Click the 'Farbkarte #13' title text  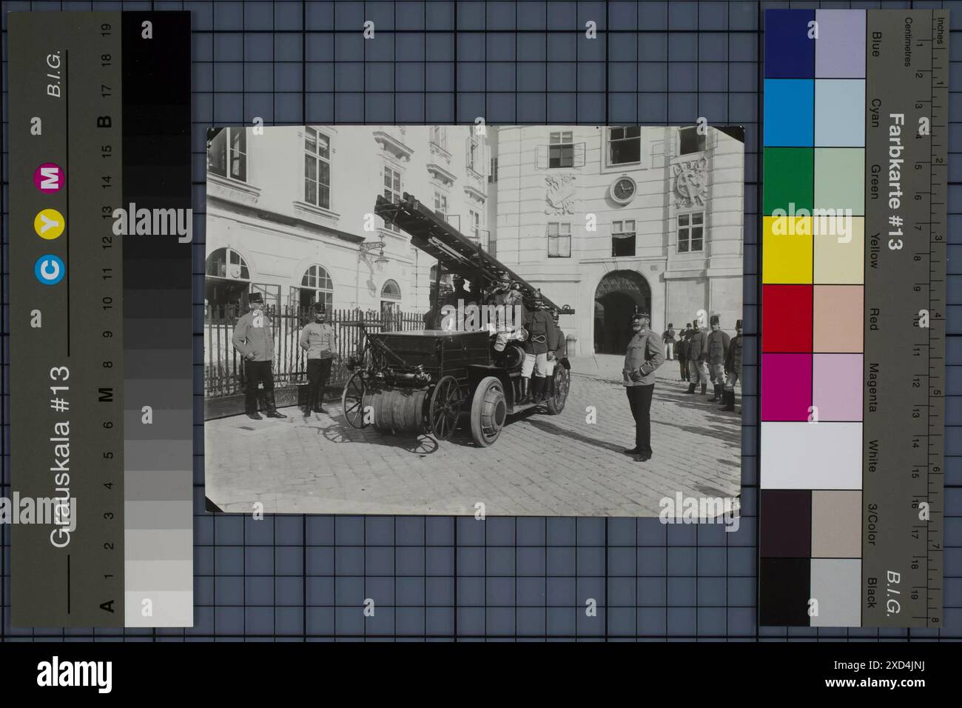[x=895, y=181]
